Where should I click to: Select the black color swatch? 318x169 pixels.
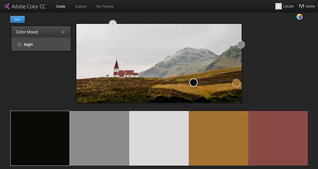40,138
